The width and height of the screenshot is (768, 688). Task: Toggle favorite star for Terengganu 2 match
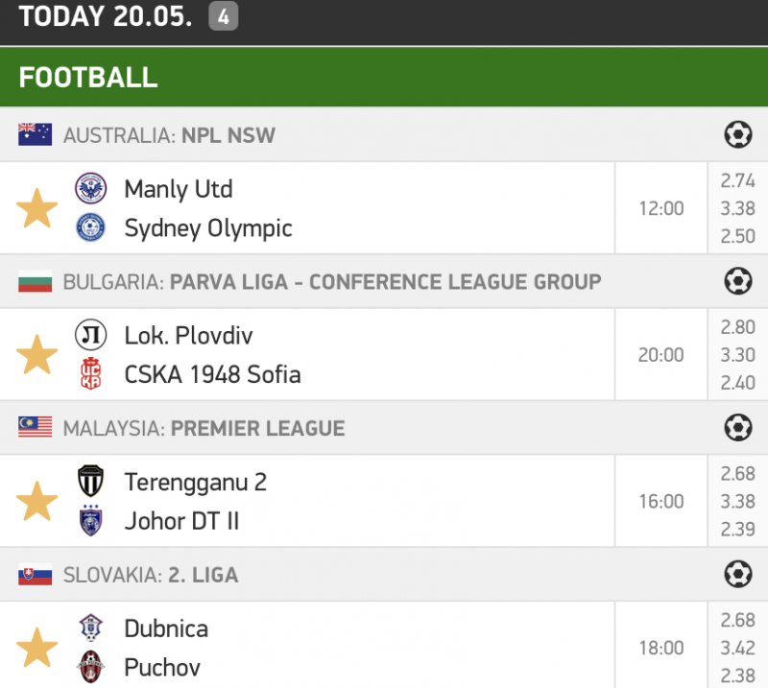point(37,501)
